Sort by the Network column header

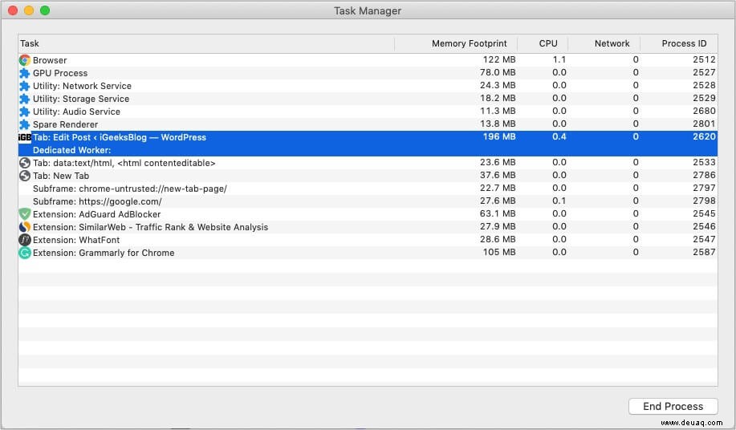click(x=604, y=43)
